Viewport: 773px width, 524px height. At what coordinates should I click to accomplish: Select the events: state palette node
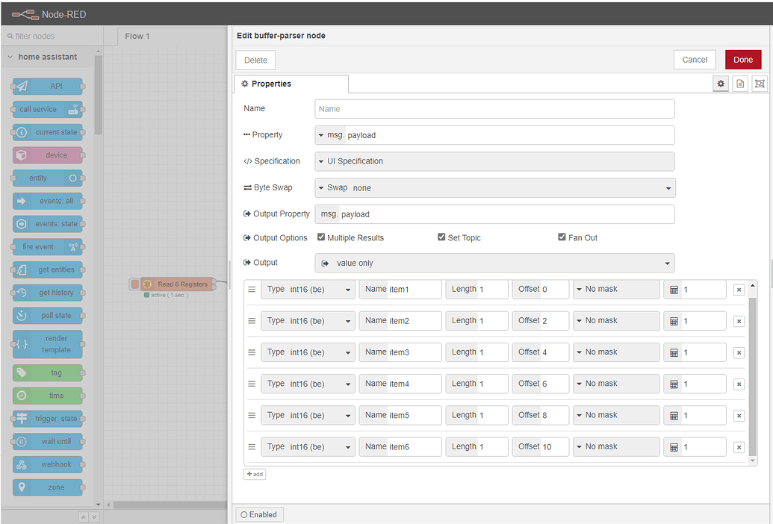(x=48, y=224)
